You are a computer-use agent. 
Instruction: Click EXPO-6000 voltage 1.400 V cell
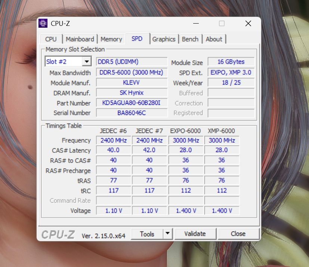(x=186, y=210)
